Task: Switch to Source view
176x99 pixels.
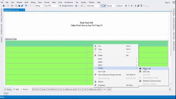Action: coord(24,89)
